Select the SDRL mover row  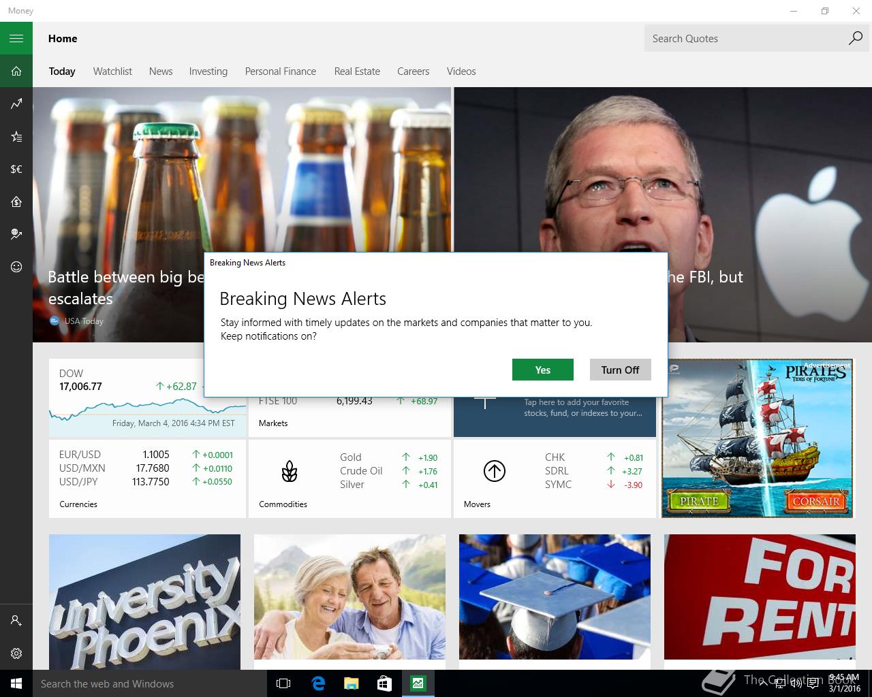[594, 471]
